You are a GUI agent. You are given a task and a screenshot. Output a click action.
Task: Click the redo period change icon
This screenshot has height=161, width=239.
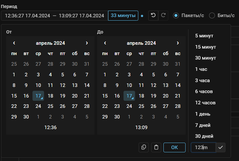pyautogui.click(x=163, y=15)
